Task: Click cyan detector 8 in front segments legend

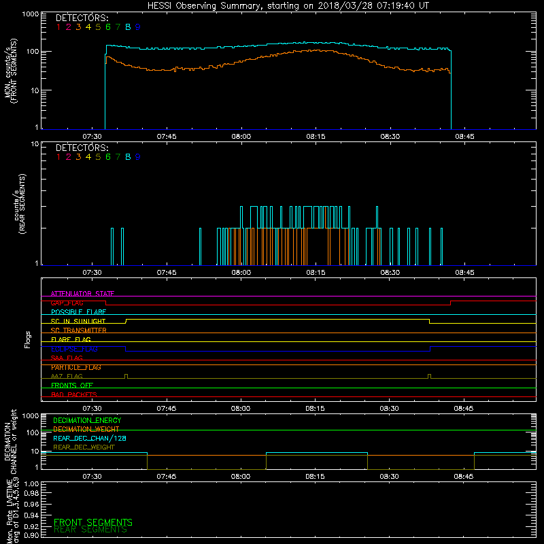Action: pos(128,27)
